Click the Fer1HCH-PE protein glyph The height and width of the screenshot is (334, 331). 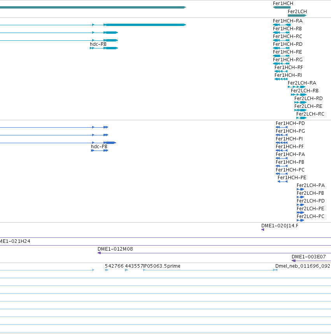(x=282, y=182)
